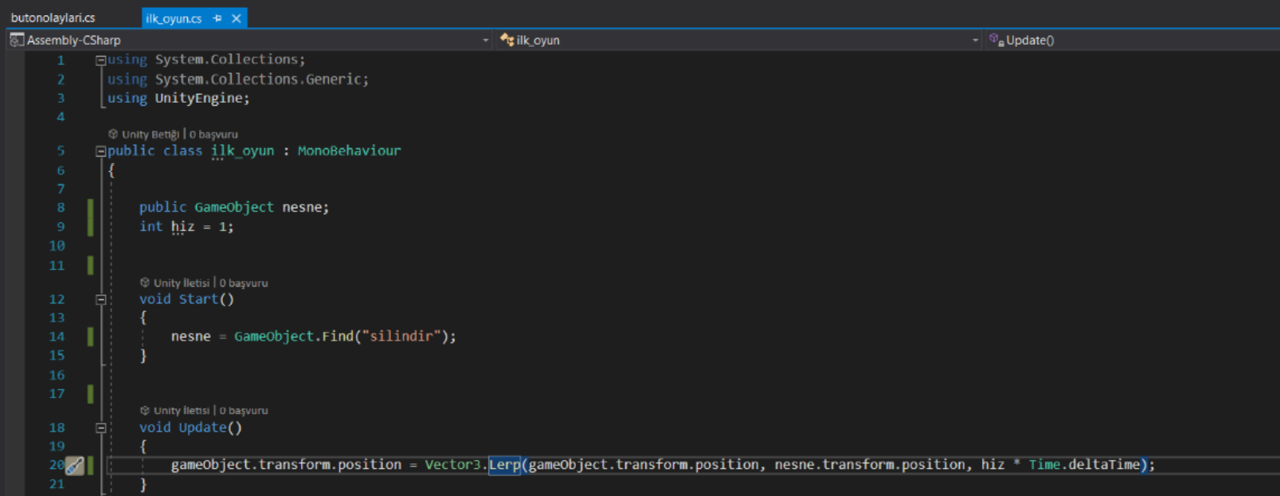Image resolution: width=1280 pixels, height=496 pixels.
Task: Switch to the butonolaylari.cs tab
Action: [x=53, y=18]
